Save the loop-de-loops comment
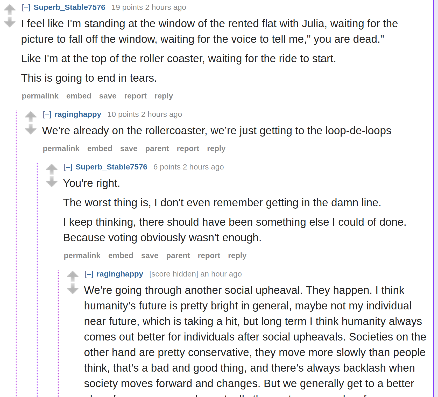The image size is (438, 397). pyautogui.click(x=129, y=148)
